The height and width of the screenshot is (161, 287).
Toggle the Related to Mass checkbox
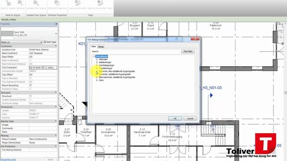[30, 89]
